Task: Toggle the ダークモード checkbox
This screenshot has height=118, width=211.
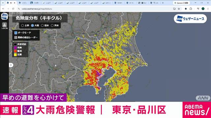Action: point(16,33)
